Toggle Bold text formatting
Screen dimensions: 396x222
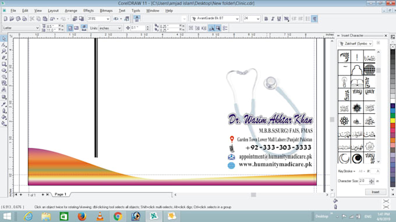point(266,19)
